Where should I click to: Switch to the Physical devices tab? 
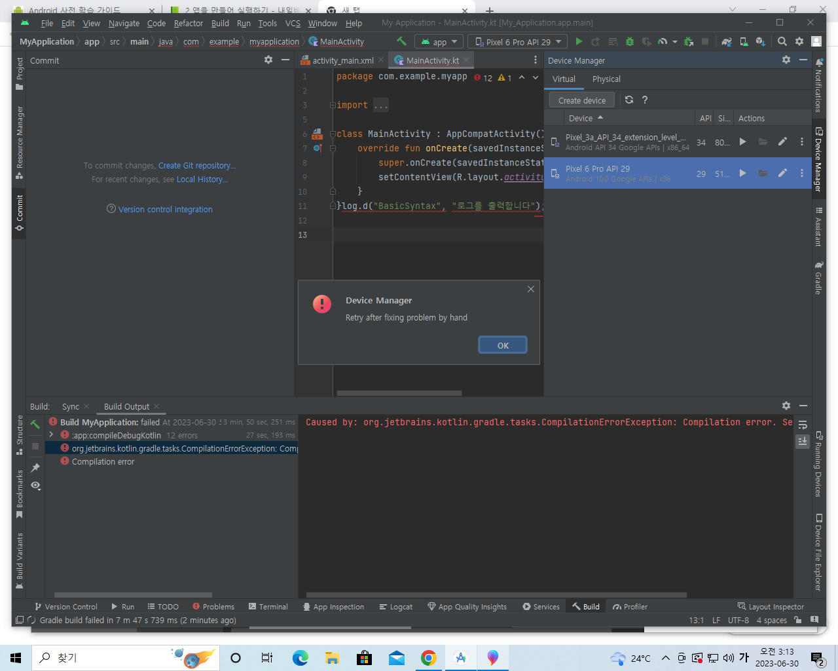[x=606, y=79]
